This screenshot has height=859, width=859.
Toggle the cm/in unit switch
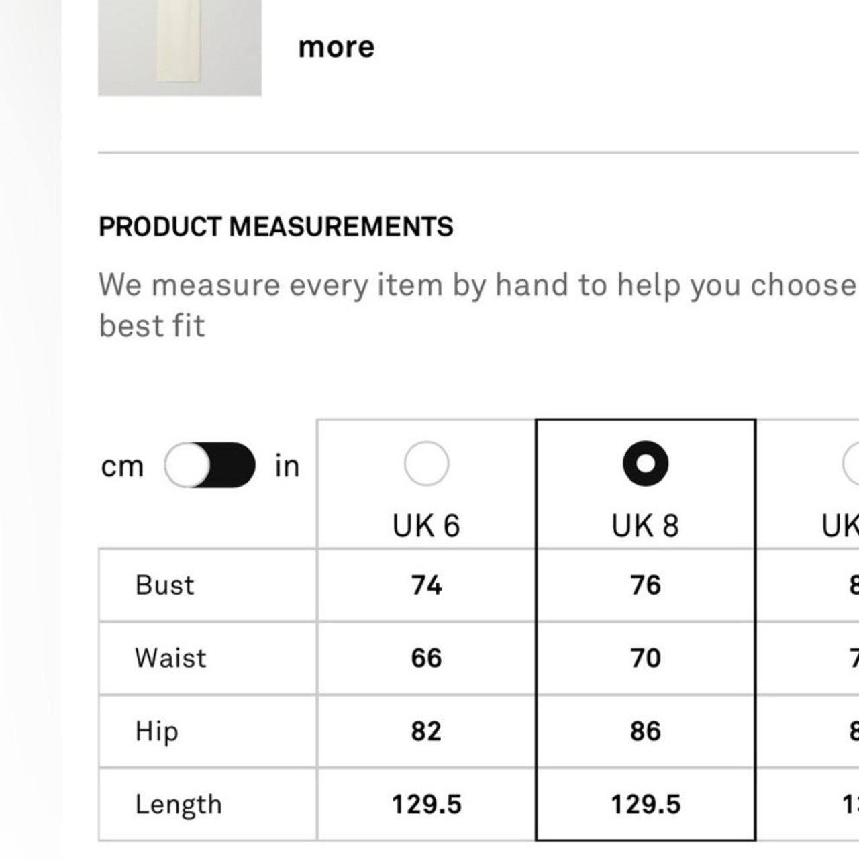click(210, 464)
